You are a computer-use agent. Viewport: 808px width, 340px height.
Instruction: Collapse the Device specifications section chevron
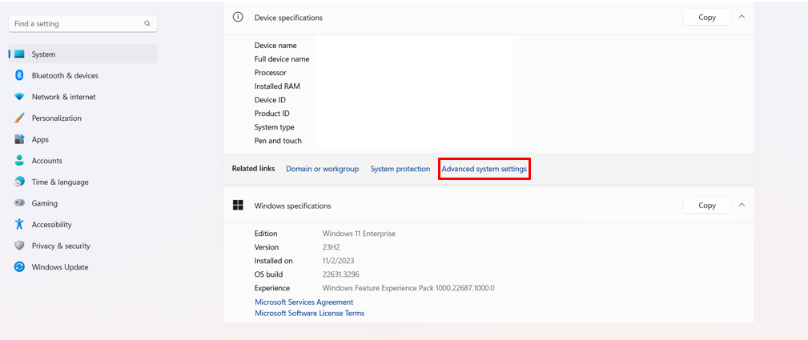click(742, 17)
